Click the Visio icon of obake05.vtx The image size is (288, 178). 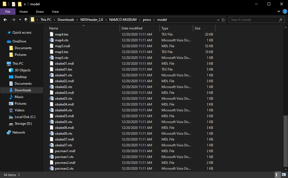click(52, 122)
